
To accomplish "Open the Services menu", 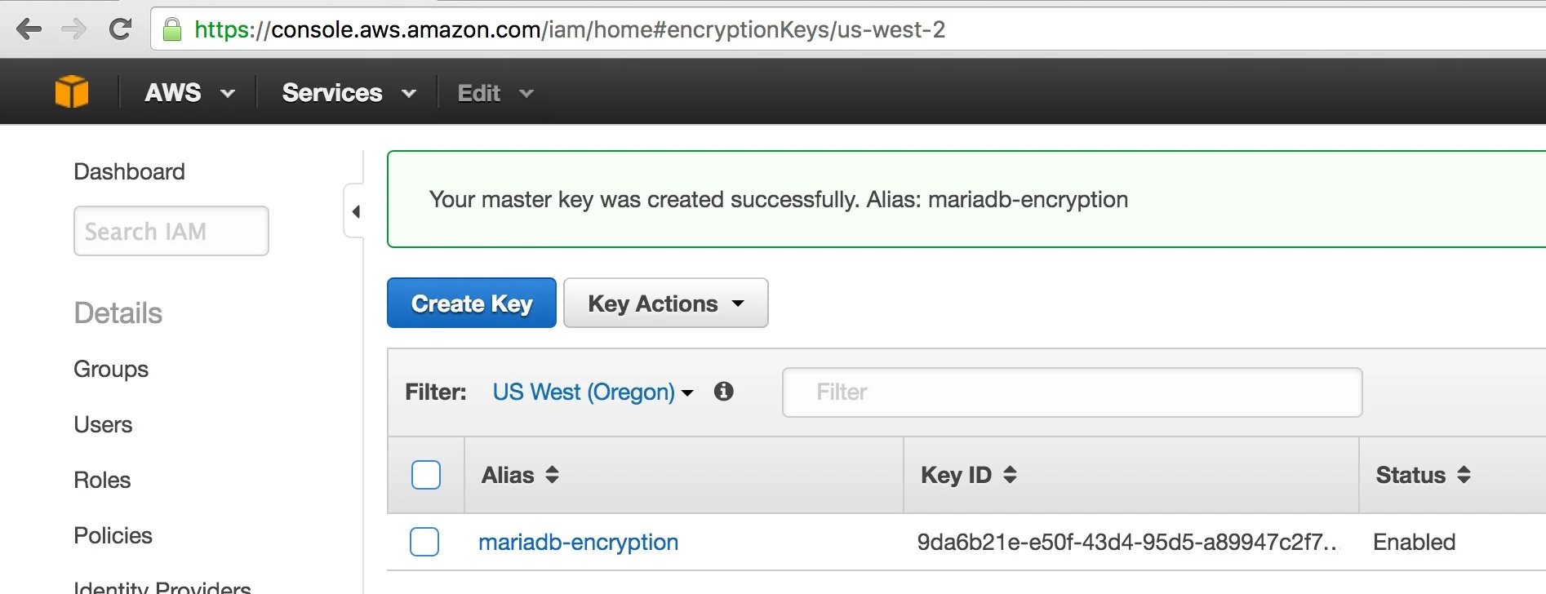I will click(x=349, y=93).
